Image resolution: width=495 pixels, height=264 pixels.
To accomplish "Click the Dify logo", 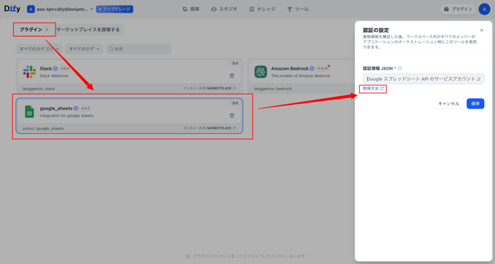I will coord(12,9).
